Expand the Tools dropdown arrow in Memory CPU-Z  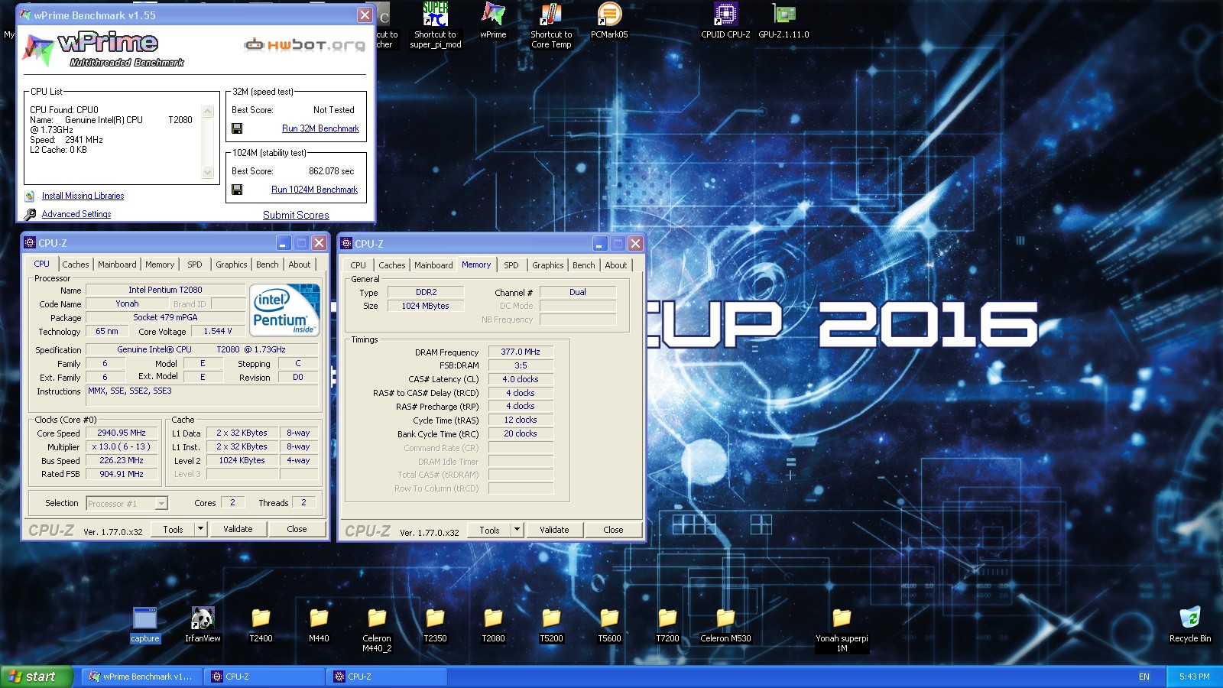click(x=517, y=530)
